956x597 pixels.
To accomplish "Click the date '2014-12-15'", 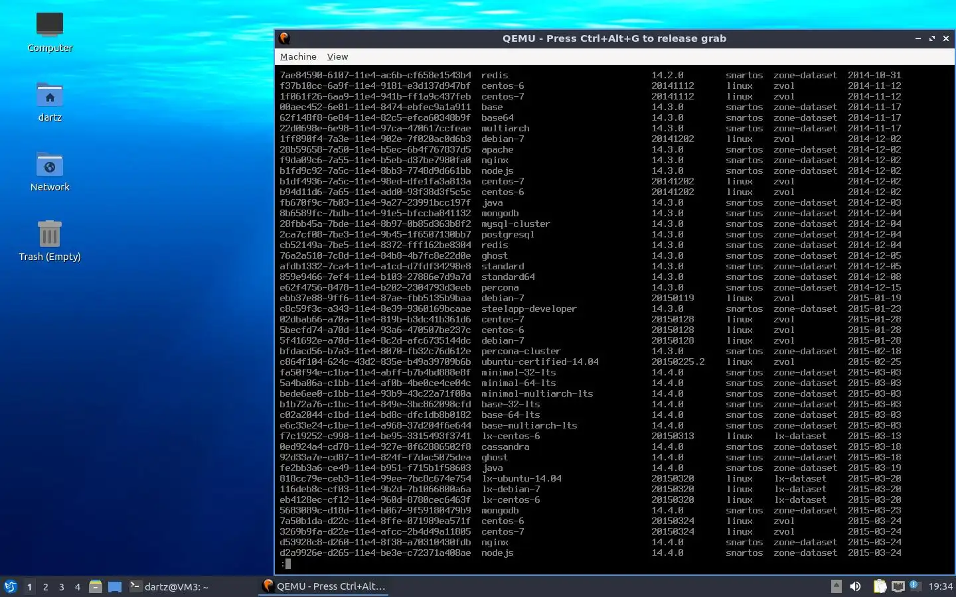I will coord(874,287).
